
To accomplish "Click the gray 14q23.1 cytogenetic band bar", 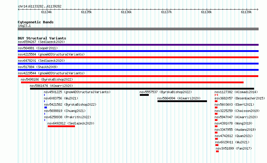I will [x=138, y=29].
